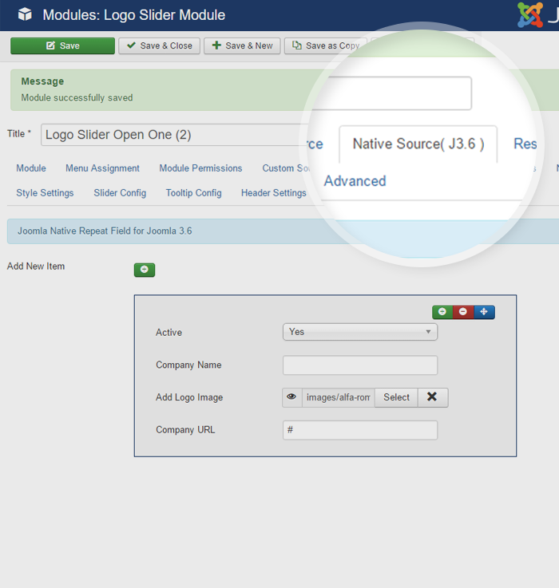
Task: Click the Joomla logo icon
Action: coord(530,15)
